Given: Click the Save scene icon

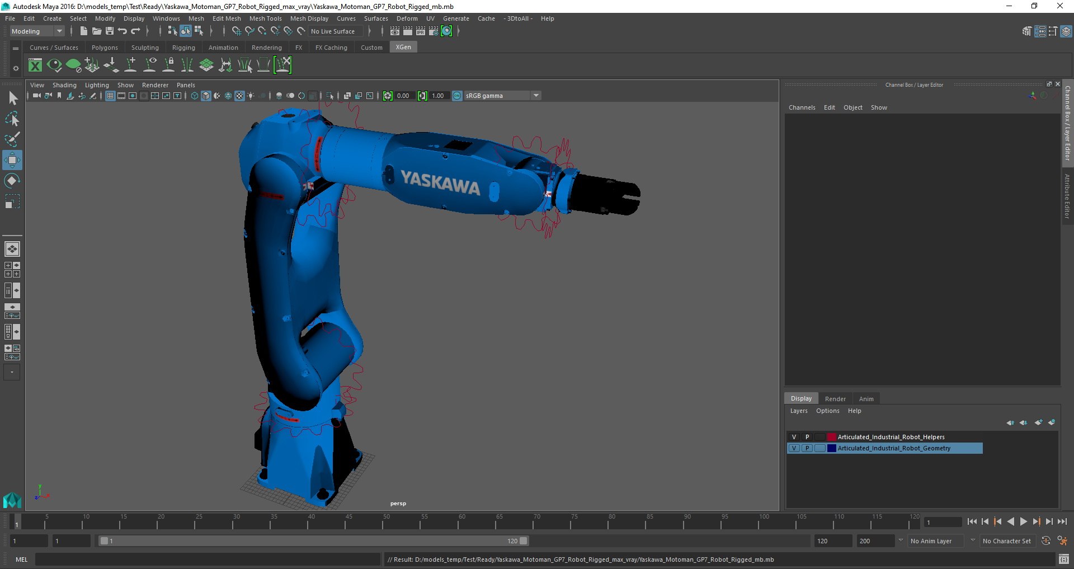Looking at the screenshot, I should [110, 31].
